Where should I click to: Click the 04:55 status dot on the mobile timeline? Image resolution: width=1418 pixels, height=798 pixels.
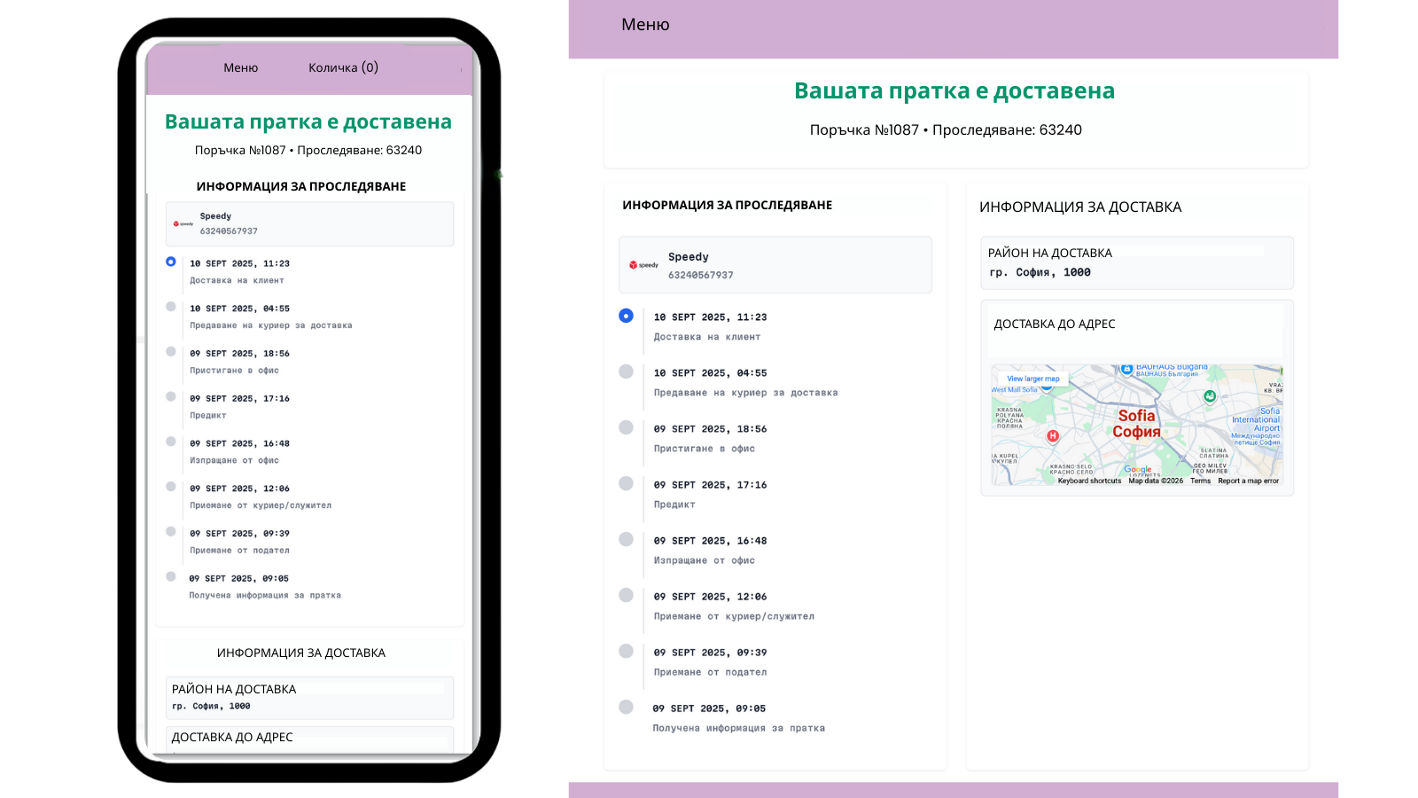pyautogui.click(x=170, y=306)
